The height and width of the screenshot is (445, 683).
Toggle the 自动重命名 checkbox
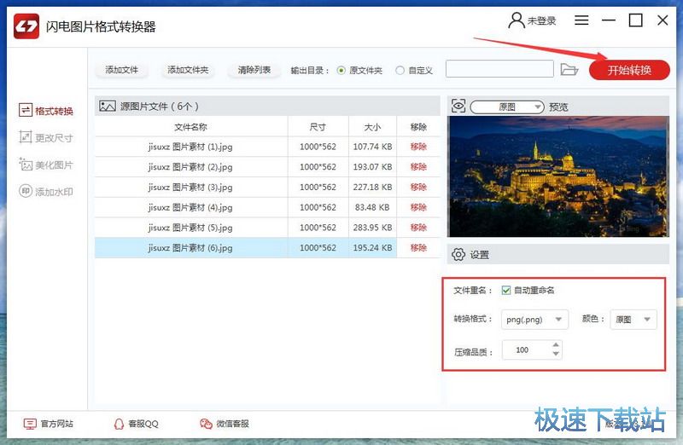pos(506,290)
